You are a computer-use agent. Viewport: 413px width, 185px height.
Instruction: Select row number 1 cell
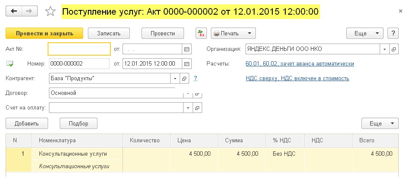(19, 160)
